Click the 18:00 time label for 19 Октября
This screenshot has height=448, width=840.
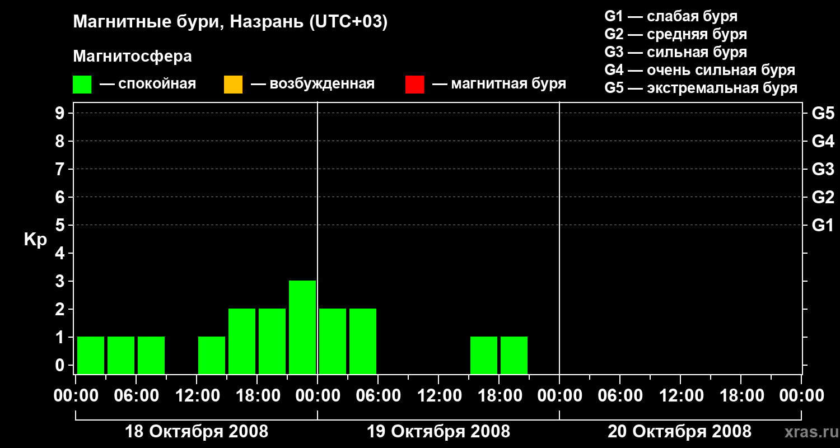click(499, 396)
